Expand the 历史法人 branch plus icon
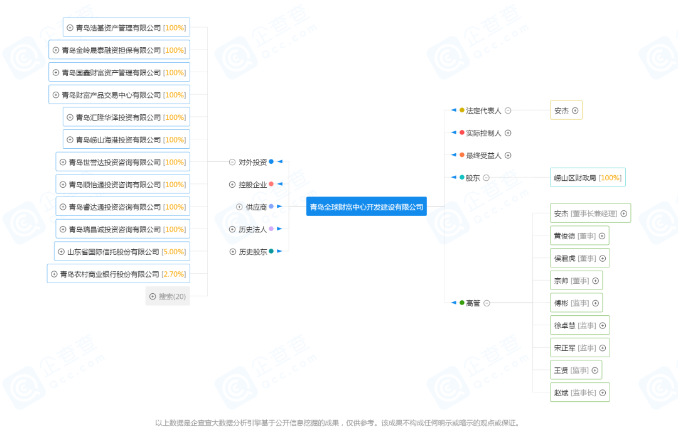678x437 pixels. (x=232, y=229)
